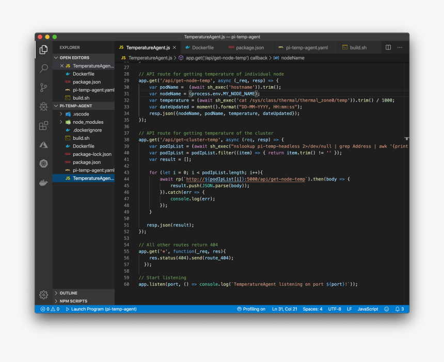The width and height of the screenshot is (444, 362).
Task: Open TemperatureAgent.js in project file tree
Action: click(84, 178)
